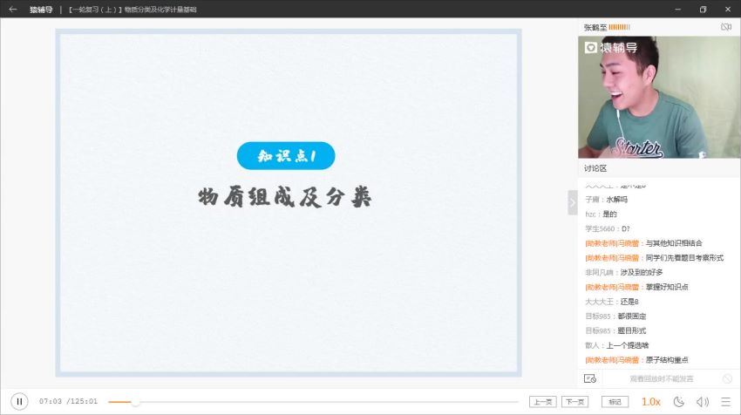The image size is (741, 415).
Task: Collapse the discussion side panel chevron
Action: tap(572, 203)
